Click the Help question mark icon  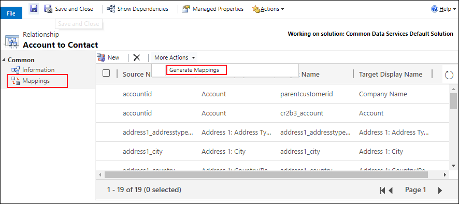(435, 9)
